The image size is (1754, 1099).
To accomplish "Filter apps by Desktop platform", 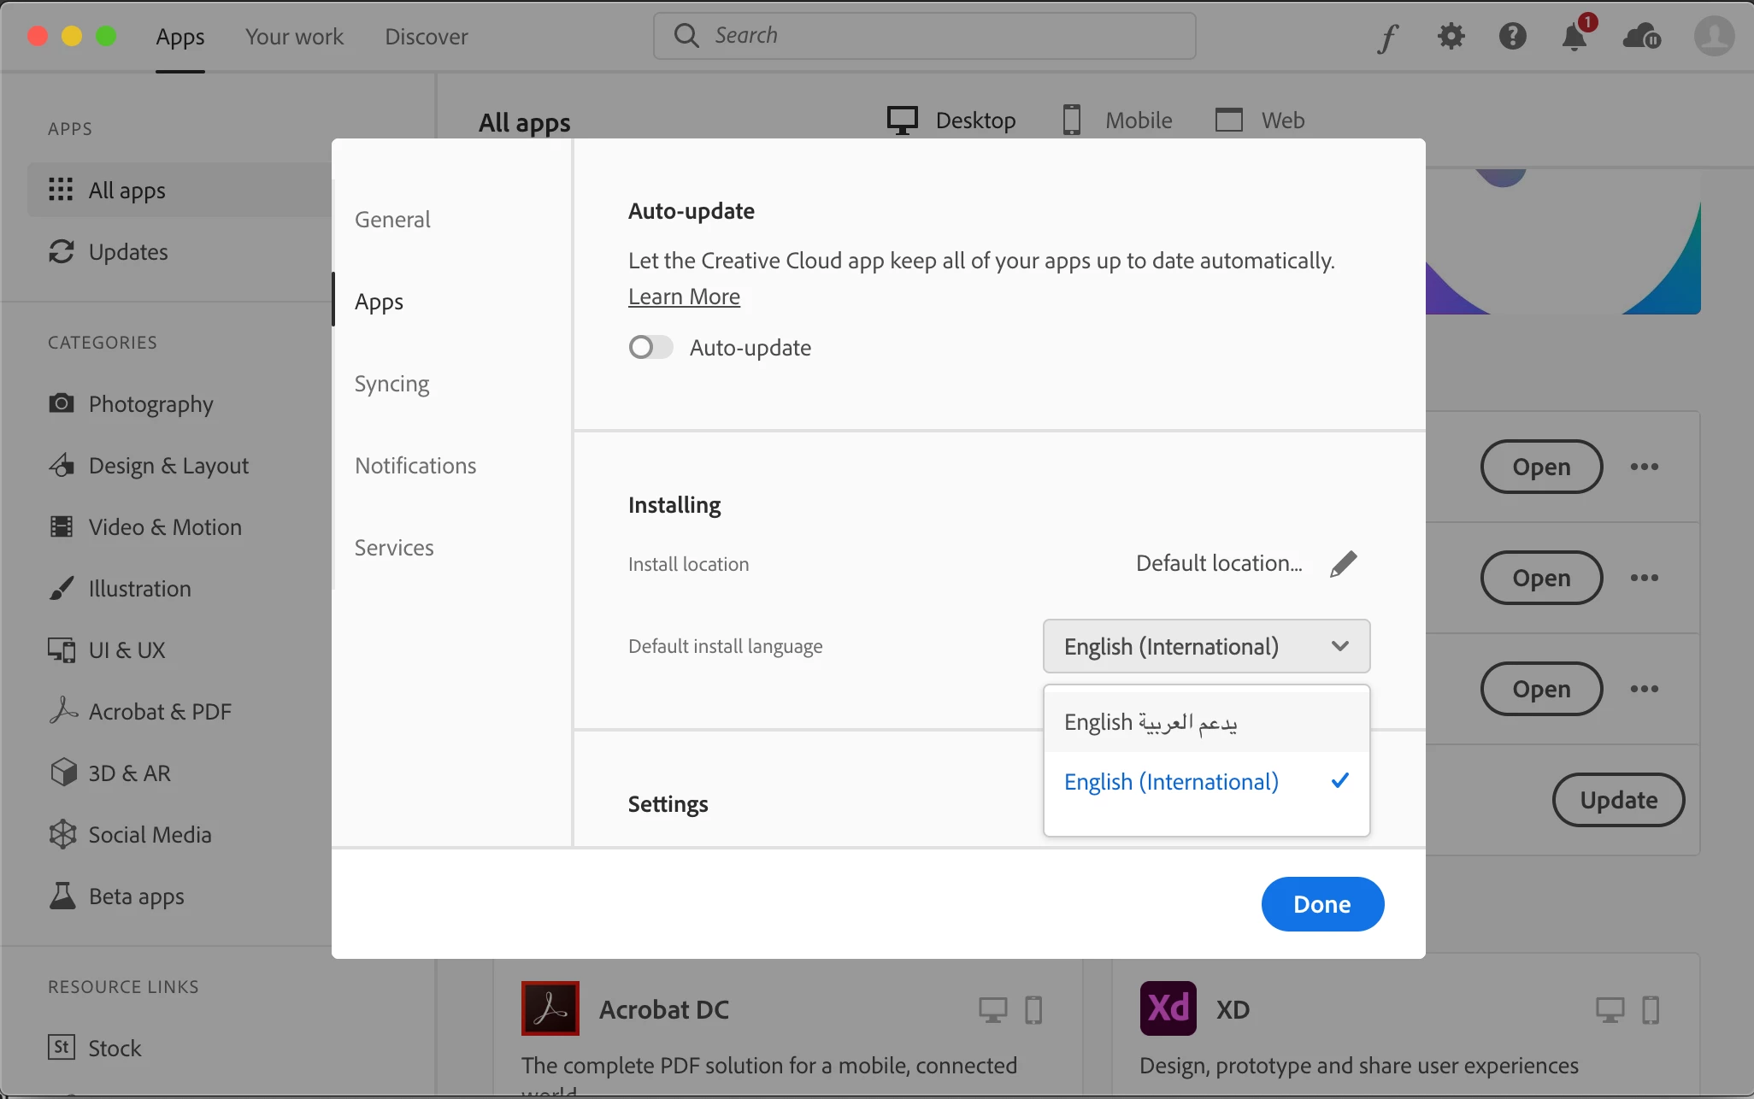I will pyautogui.click(x=951, y=120).
